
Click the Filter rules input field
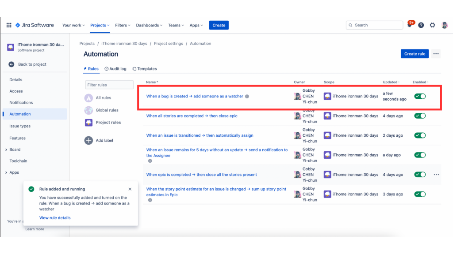click(x=109, y=85)
